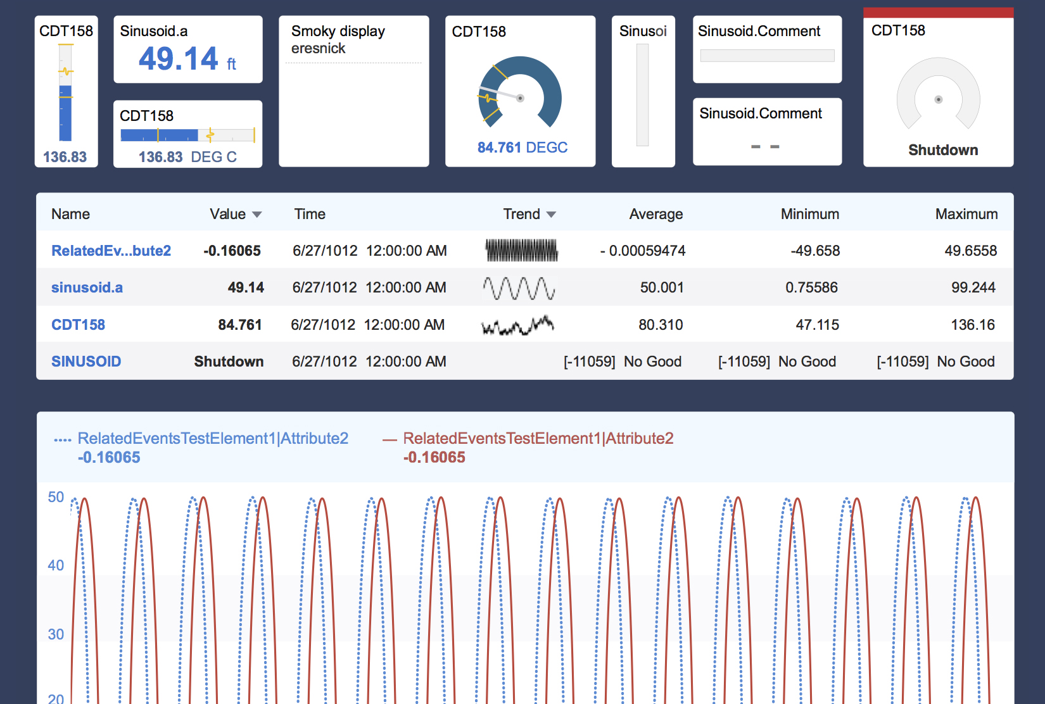This screenshot has width=1045, height=704.
Task: Click the maximum value 99.244
Action: [x=973, y=287]
